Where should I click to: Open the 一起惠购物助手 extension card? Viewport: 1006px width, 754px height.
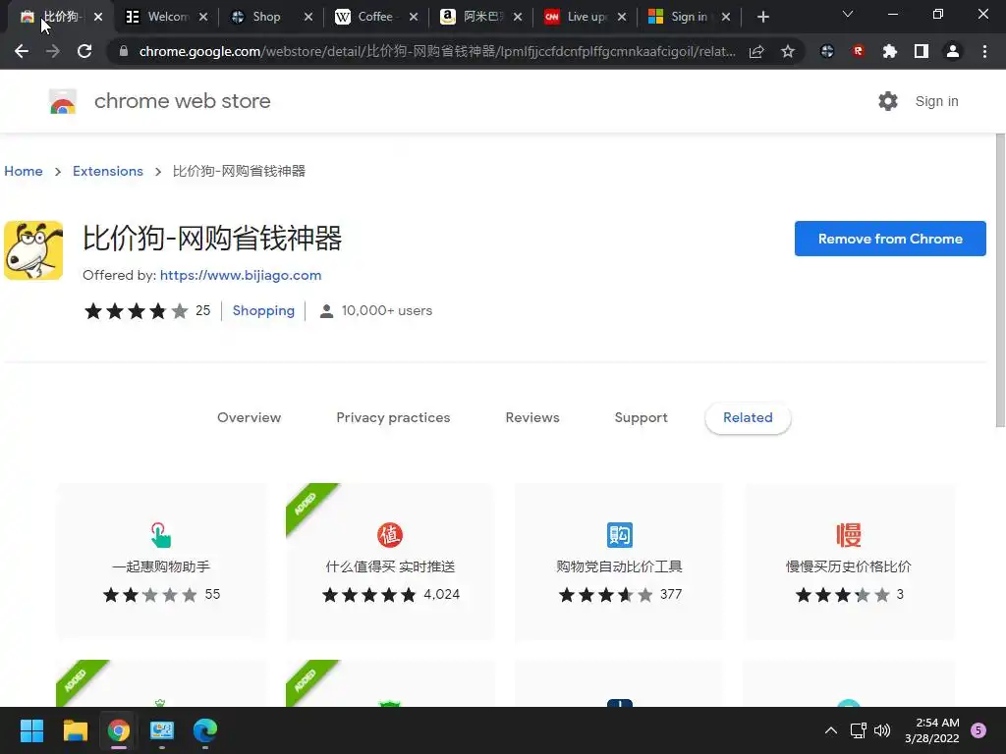(x=162, y=561)
